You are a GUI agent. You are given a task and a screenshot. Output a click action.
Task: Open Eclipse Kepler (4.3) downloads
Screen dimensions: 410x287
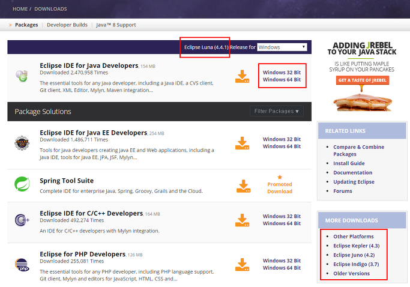pos(357,246)
